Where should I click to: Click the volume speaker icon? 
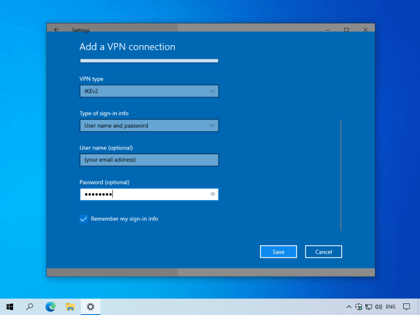(x=379, y=307)
